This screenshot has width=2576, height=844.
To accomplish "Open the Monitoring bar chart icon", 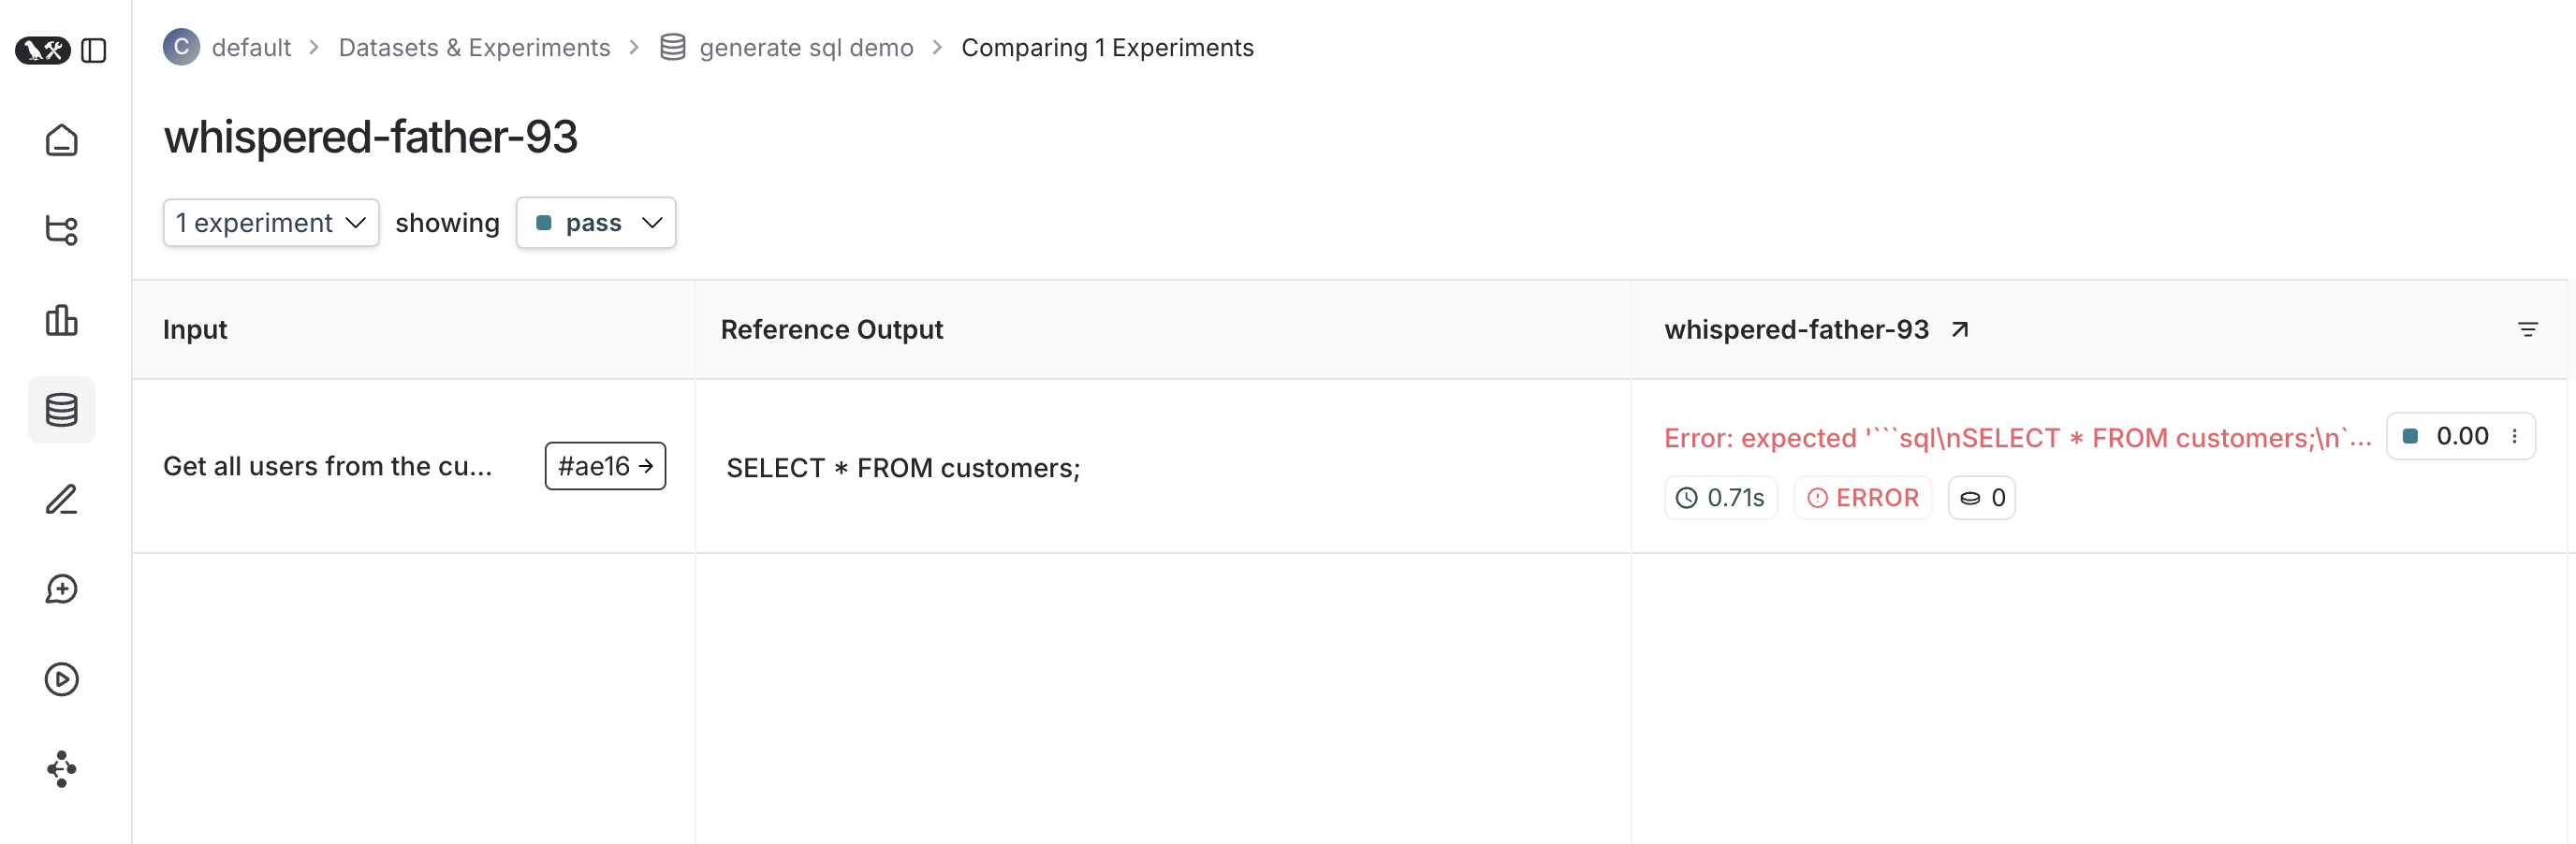I will 61,320.
